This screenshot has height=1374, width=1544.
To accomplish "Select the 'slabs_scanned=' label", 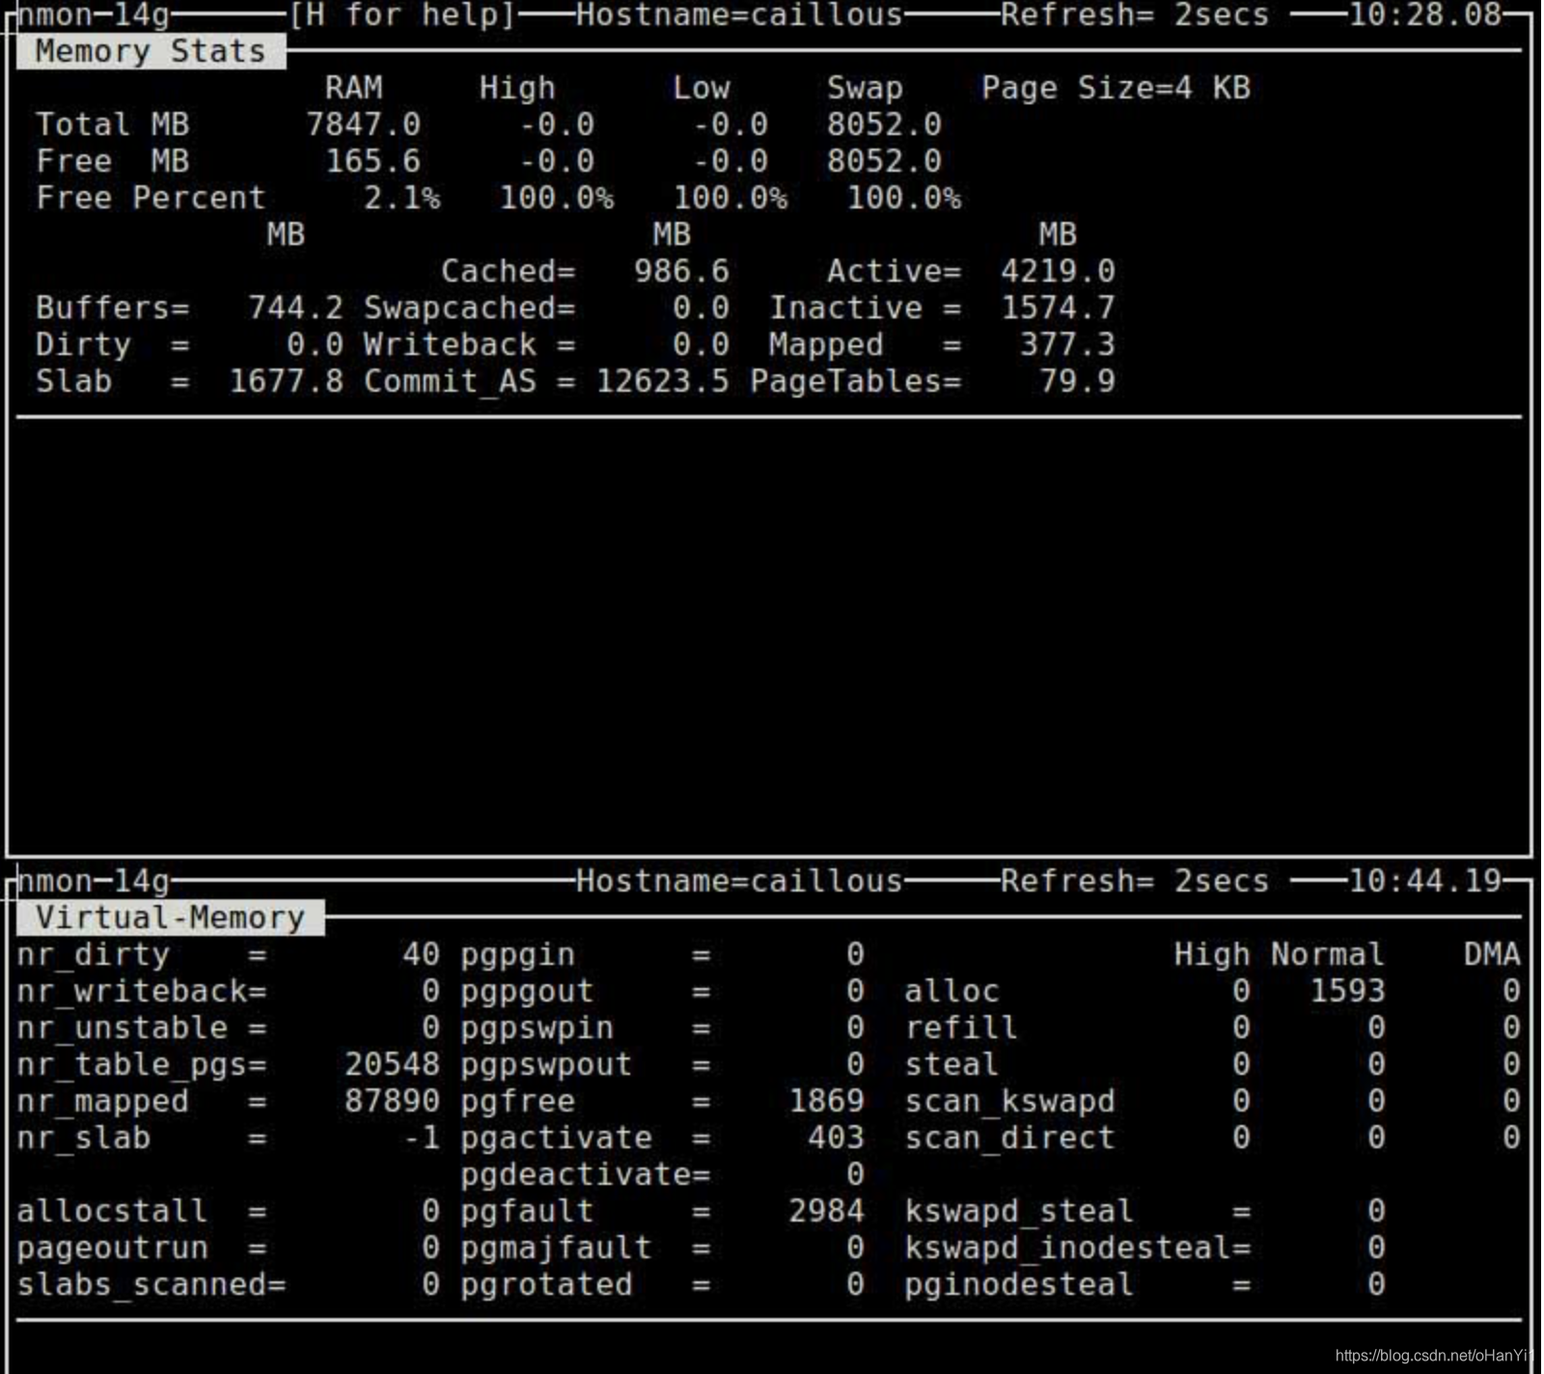I will click(x=152, y=1284).
